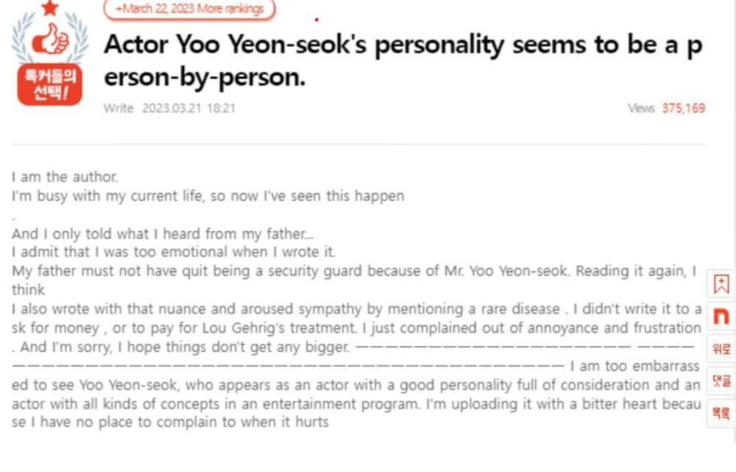Click the sentence "I admit that I was too emotional"
Viewport: 736px width, 472px height.
tap(174, 252)
